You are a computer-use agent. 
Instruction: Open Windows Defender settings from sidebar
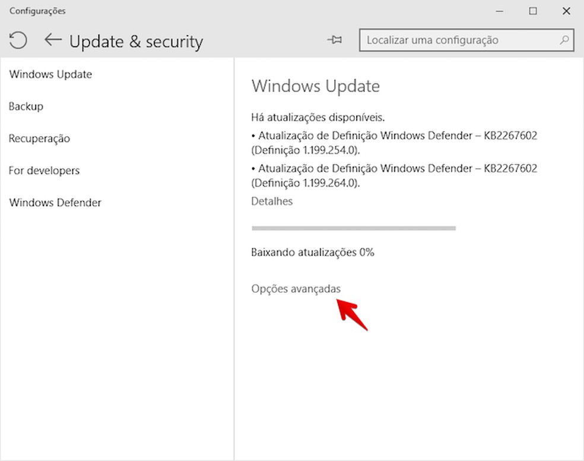click(x=55, y=203)
